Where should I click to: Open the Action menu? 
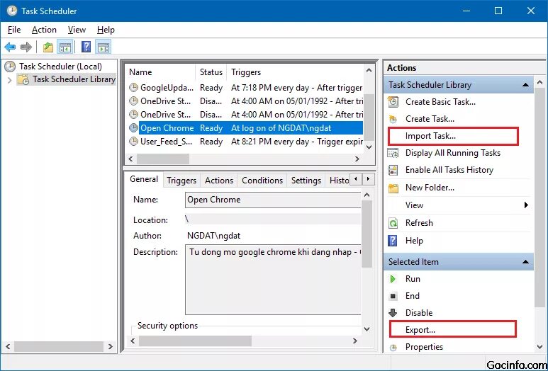[44, 30]
